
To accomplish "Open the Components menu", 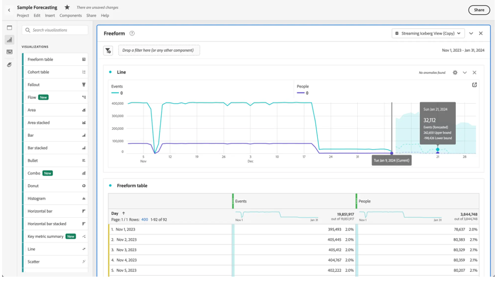I will [x=71, y=15].
